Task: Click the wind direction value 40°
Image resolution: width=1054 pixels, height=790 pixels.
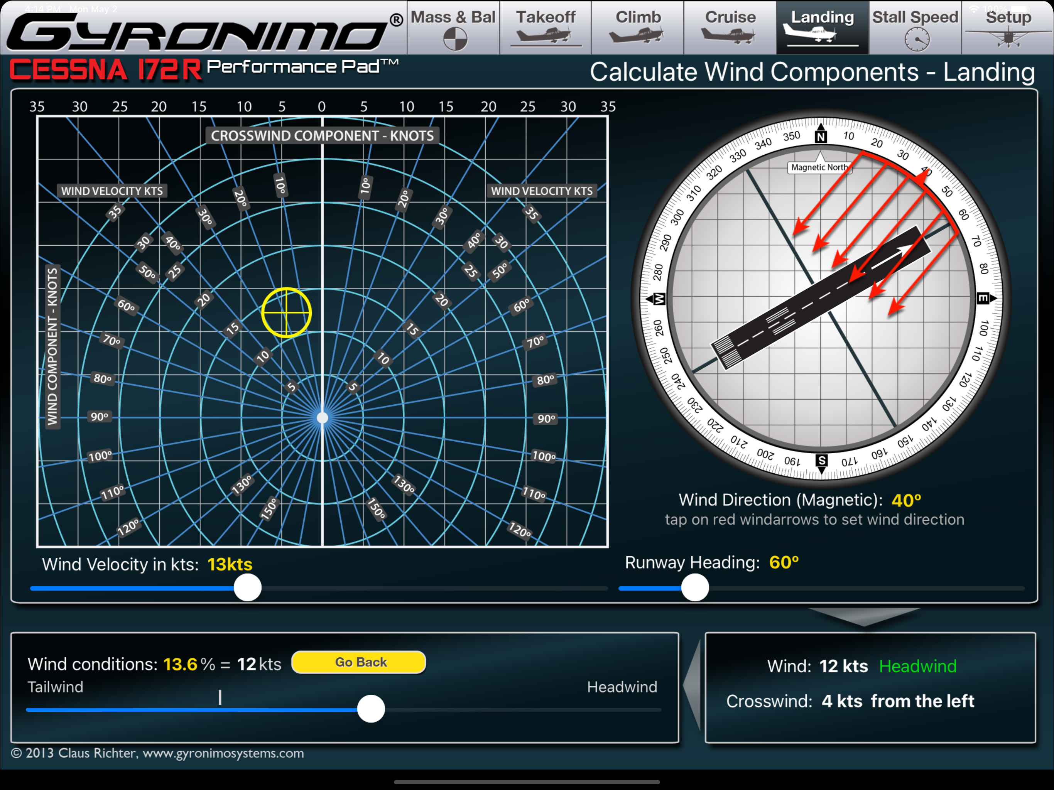Action: [x=906, y=500]
